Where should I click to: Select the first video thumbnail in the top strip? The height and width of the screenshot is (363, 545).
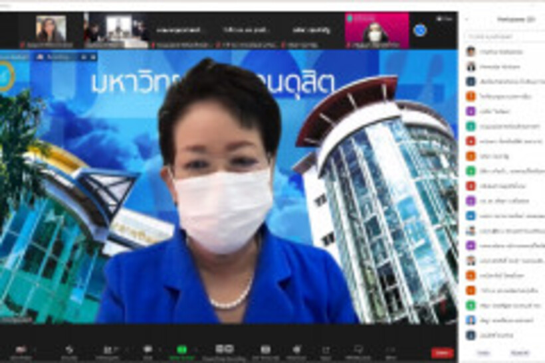click(x=51, y=30)
